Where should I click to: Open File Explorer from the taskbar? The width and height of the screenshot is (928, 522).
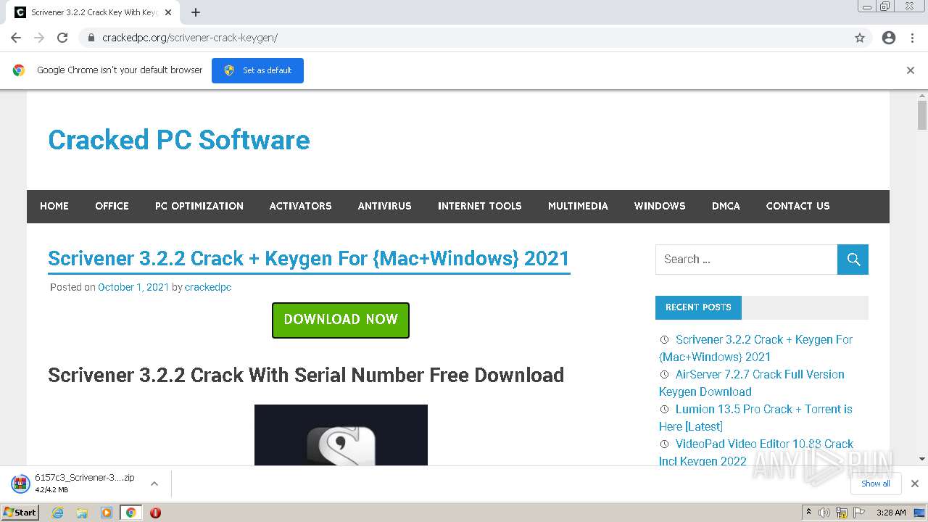pyautogui.click(x=82, y=513)
